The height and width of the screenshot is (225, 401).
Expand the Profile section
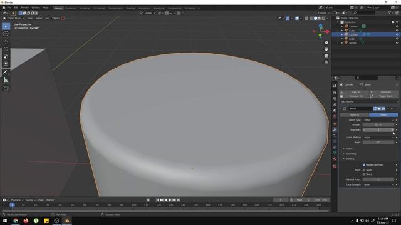tap(348, 149)
